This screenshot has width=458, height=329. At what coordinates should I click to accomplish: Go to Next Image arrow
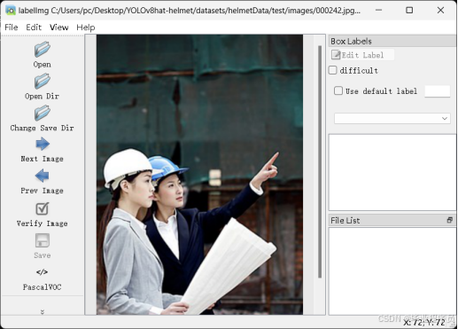click(x=43, y=144)
